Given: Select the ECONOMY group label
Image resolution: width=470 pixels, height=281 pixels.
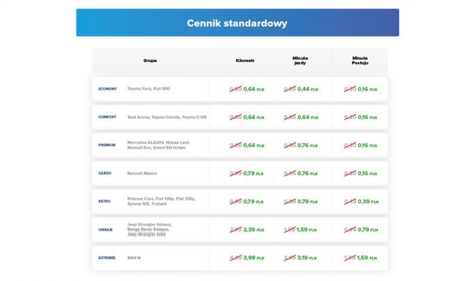Looking at the screenshot, I should click(107, 89).
